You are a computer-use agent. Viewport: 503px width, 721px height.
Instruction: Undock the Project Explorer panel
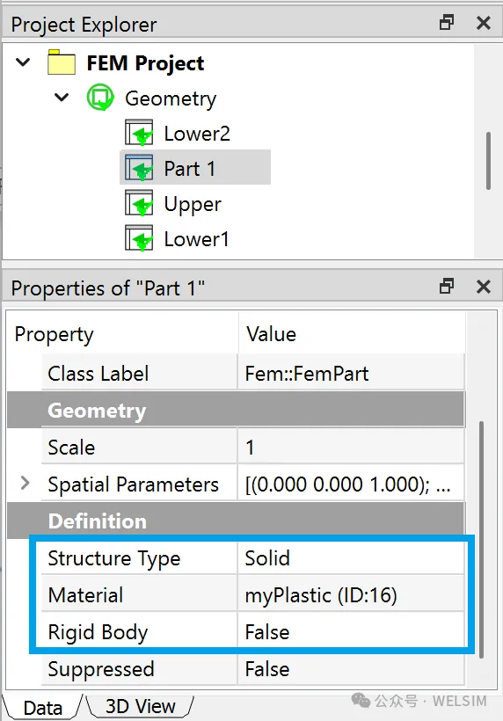tap(447, 22)
